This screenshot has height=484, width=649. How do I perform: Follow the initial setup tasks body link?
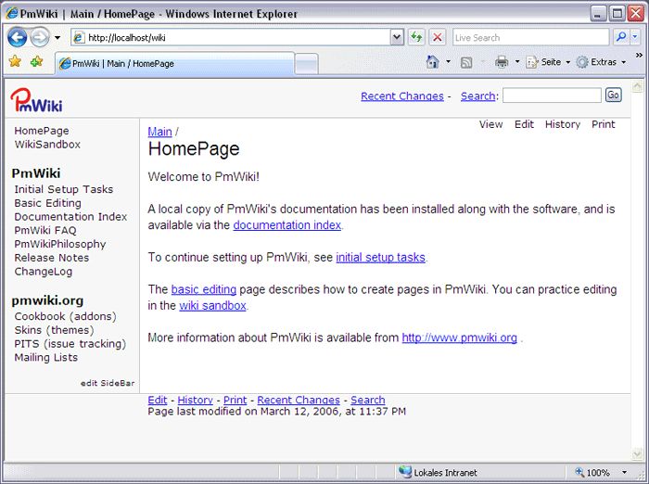(381, 258)
